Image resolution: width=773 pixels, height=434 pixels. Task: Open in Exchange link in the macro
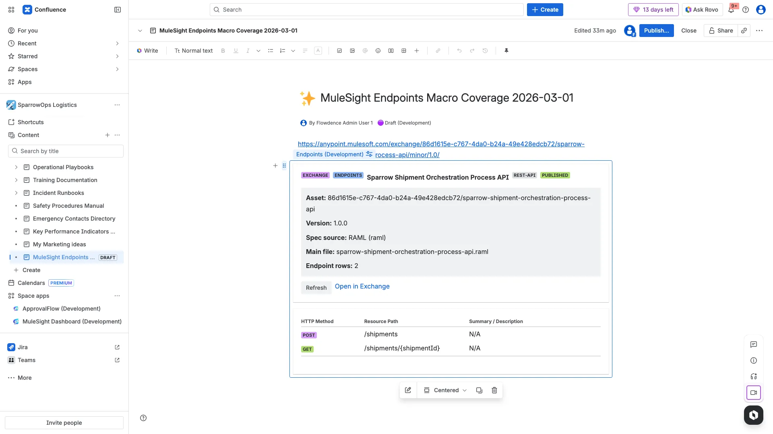point(362,286)
